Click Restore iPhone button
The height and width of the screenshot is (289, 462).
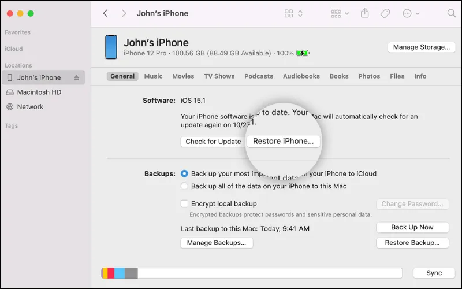pos(283,141)
